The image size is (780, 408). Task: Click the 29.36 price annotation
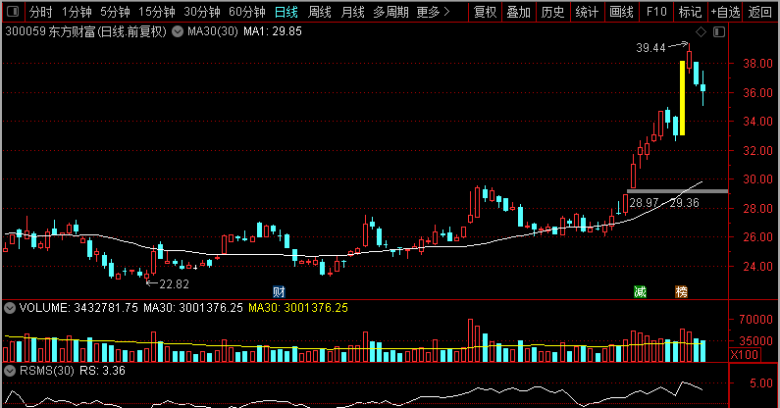click(685, 203)
